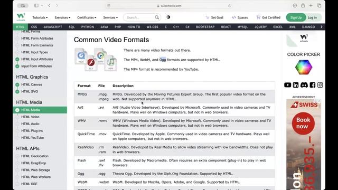
Task: Open HTML Form Elements in the sidebar
Action: tap(37, 45)
